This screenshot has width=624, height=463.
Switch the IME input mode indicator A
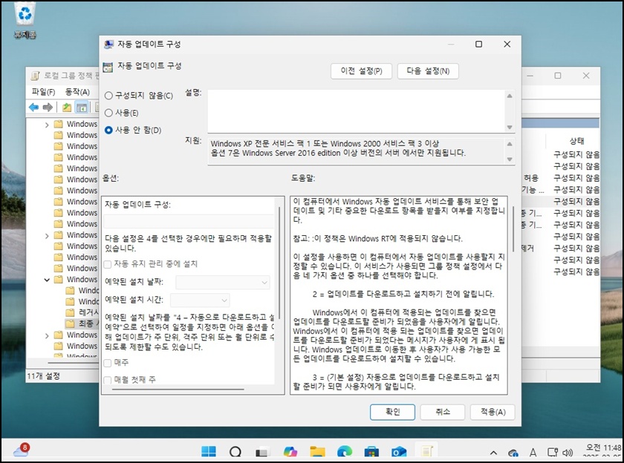point(533,453)
